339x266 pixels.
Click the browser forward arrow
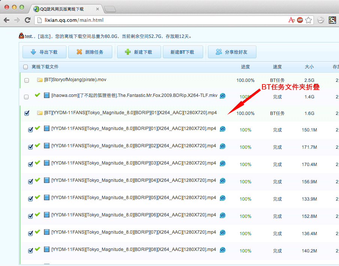(x=17, y=20)
